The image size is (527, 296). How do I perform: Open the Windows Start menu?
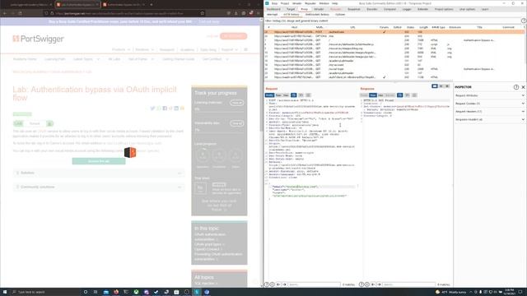[x=5, y=292]
